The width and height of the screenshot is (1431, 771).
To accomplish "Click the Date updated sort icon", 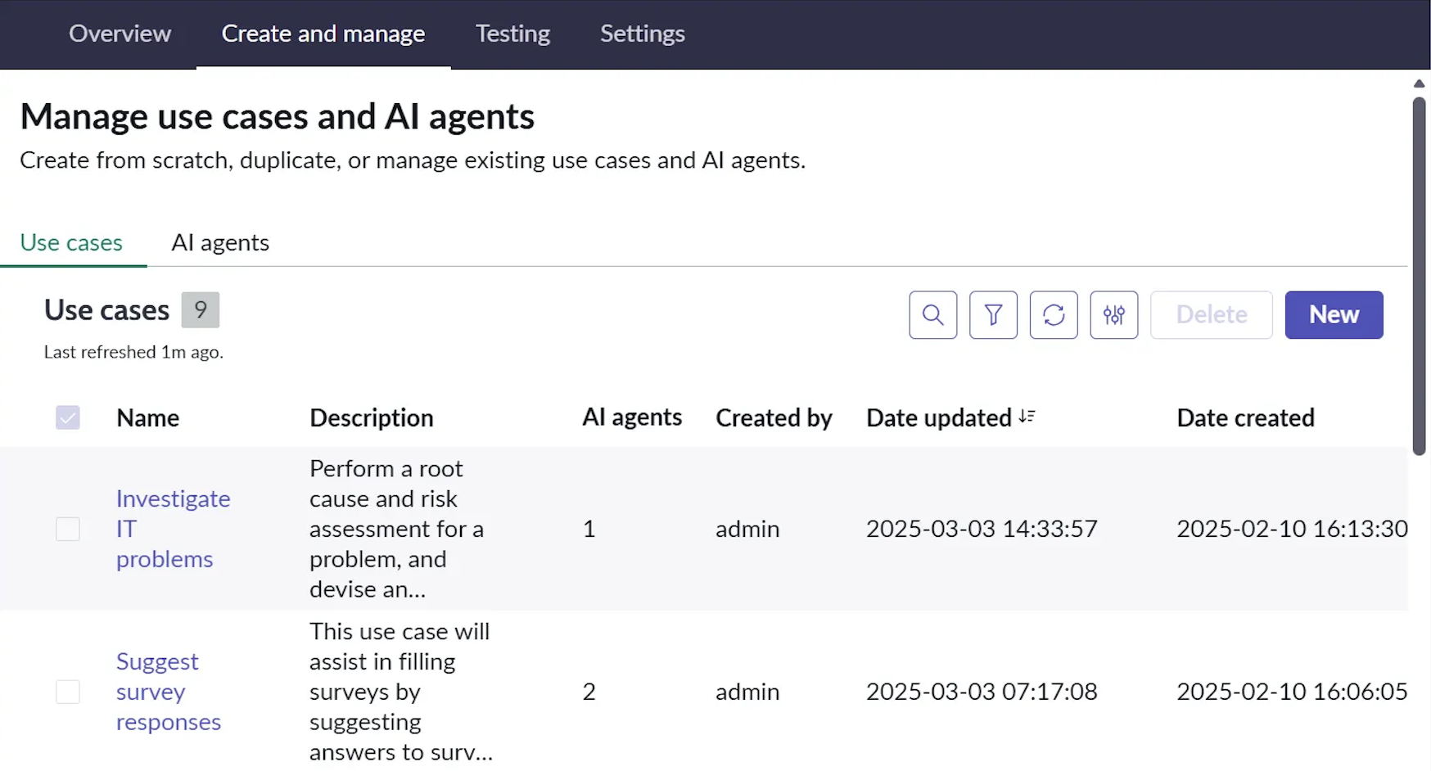I will click(x=1027, y=417).
